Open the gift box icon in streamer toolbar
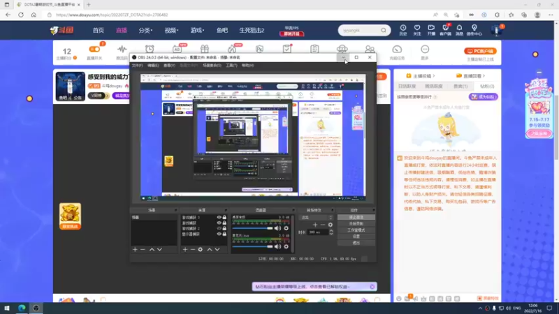 [x=204, y=49]
